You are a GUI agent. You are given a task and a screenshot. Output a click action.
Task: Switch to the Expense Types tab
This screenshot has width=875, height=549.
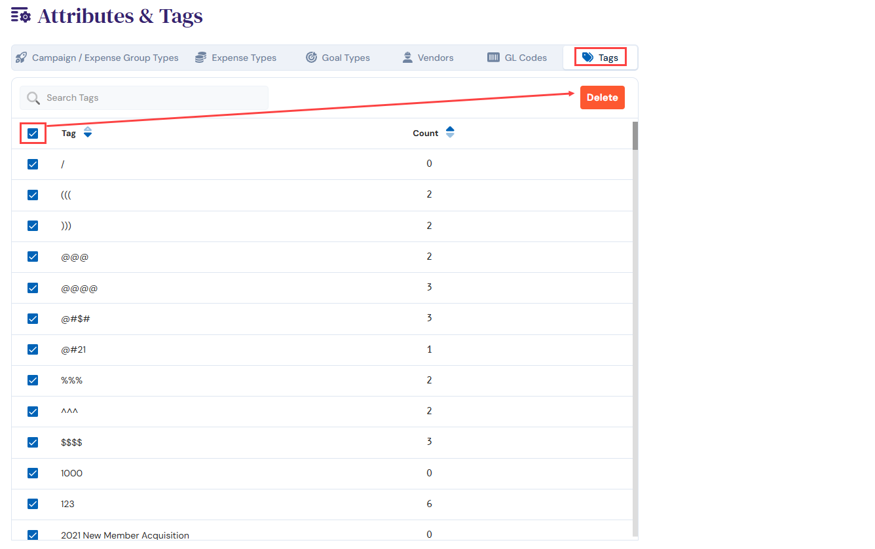236,58
